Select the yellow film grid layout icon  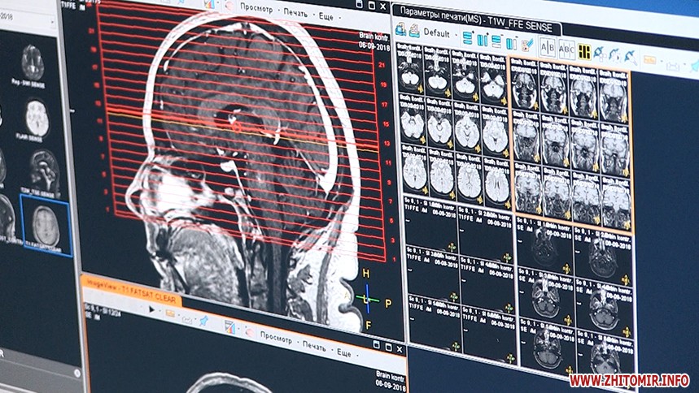[584, 51]
